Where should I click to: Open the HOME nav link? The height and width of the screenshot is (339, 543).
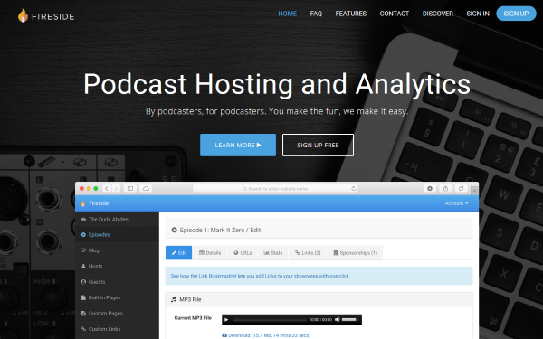[x=288, y=14]
